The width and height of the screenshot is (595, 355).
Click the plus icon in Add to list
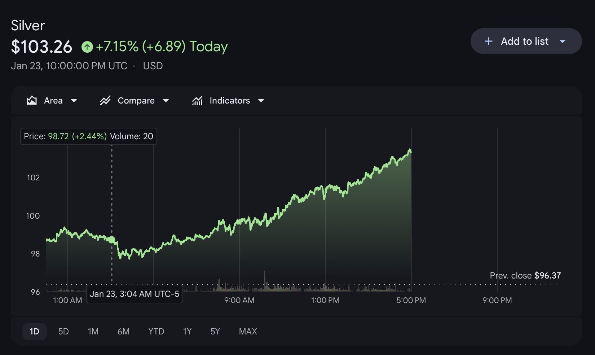pyautogui.click(x=489, y=41)
